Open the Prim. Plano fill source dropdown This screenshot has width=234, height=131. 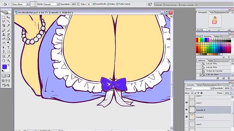click(x=27, y=4)
